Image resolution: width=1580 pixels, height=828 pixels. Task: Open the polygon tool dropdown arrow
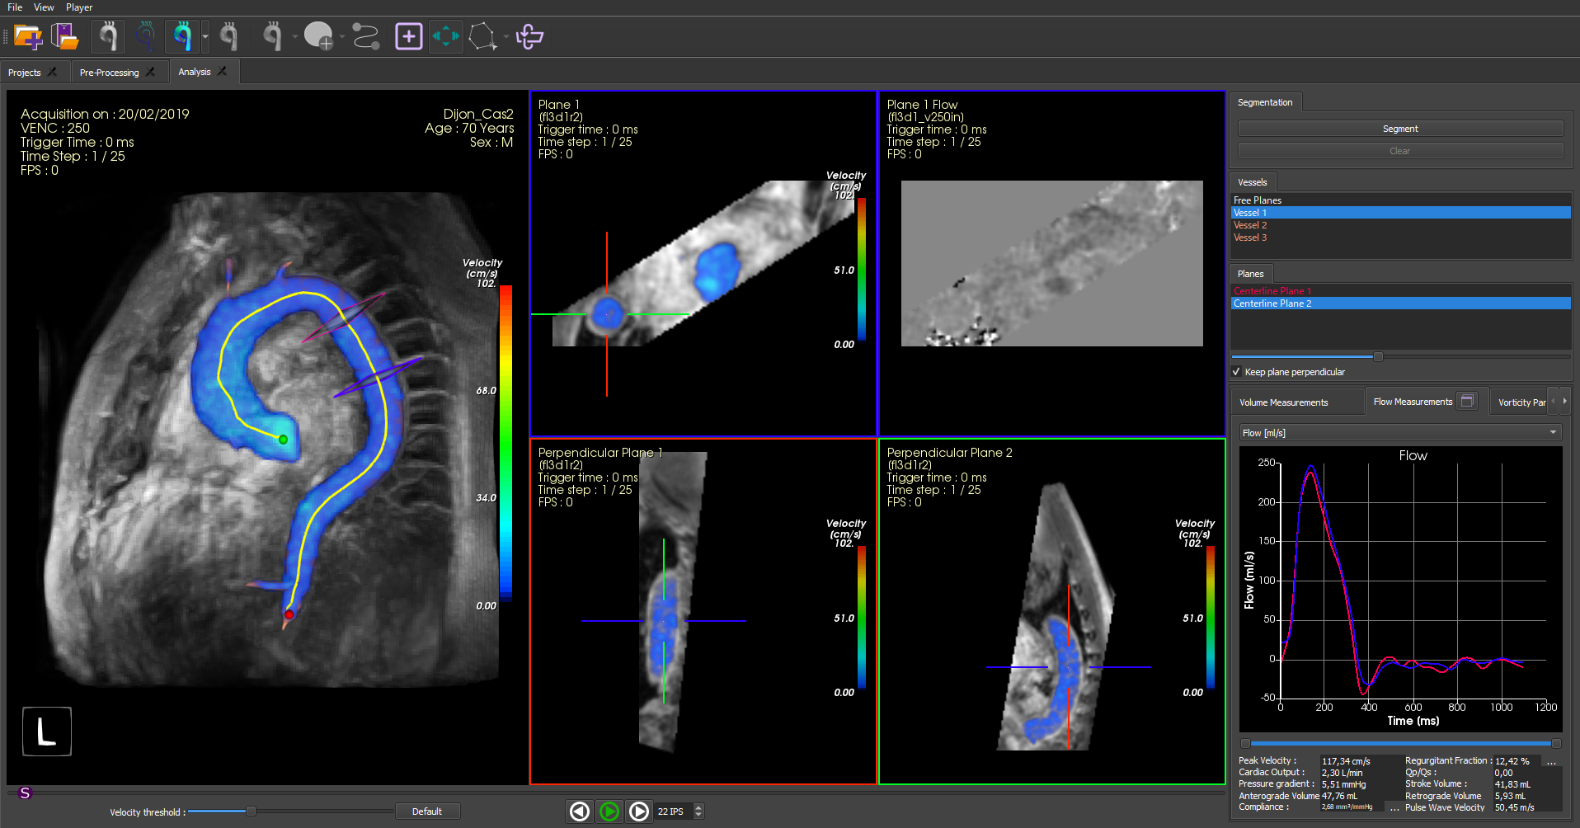(506, 36)
